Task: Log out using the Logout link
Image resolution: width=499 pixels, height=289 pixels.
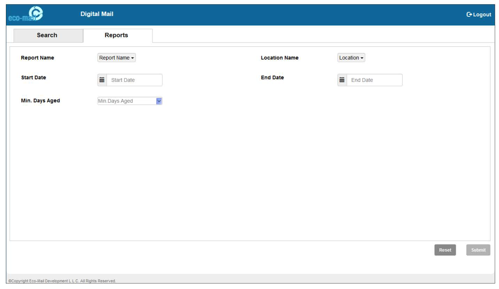Action: [479, 15]
